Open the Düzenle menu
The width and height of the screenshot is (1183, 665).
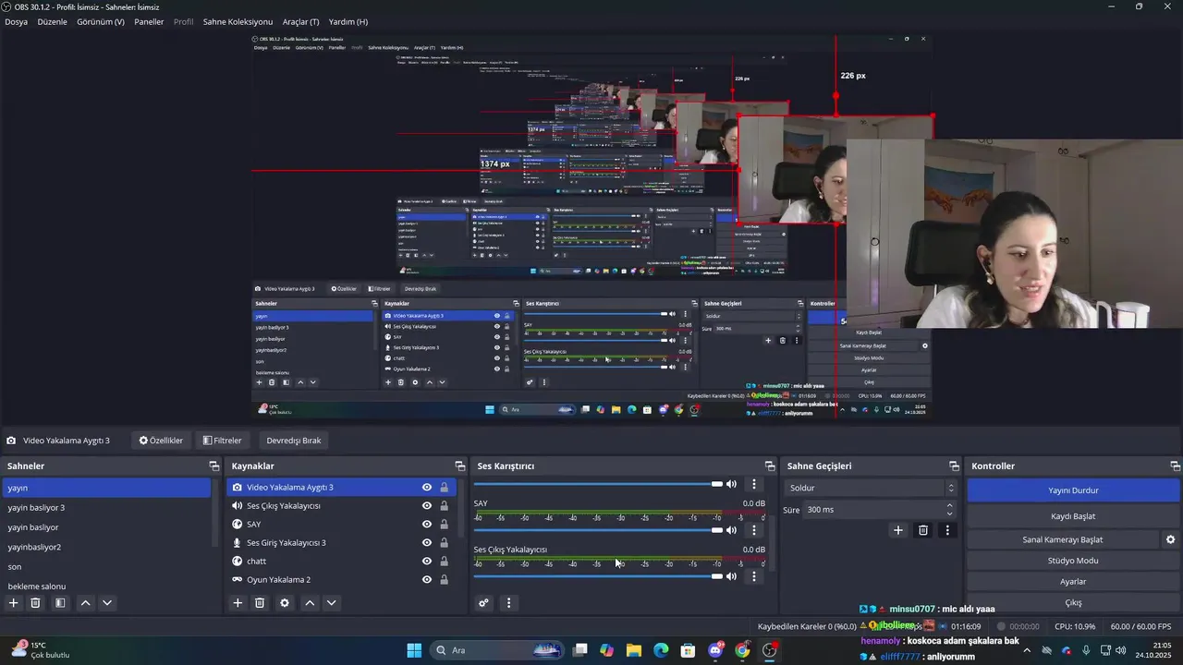[x=52, y=21]
